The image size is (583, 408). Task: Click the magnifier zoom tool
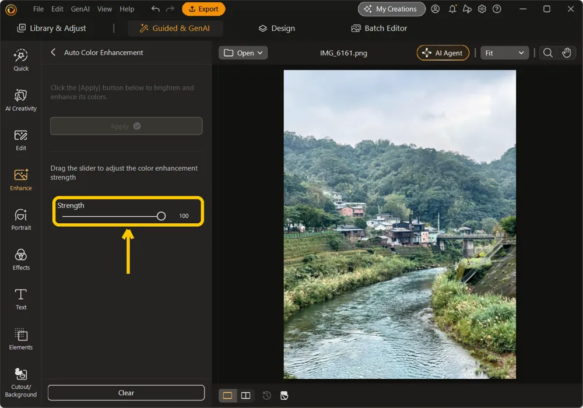point(547,53)
